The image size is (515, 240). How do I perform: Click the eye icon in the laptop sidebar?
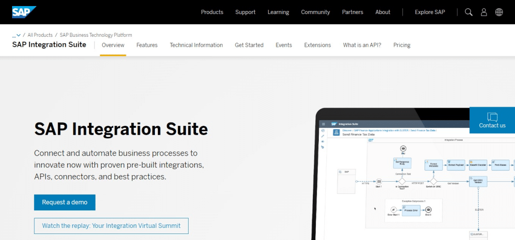323,141
